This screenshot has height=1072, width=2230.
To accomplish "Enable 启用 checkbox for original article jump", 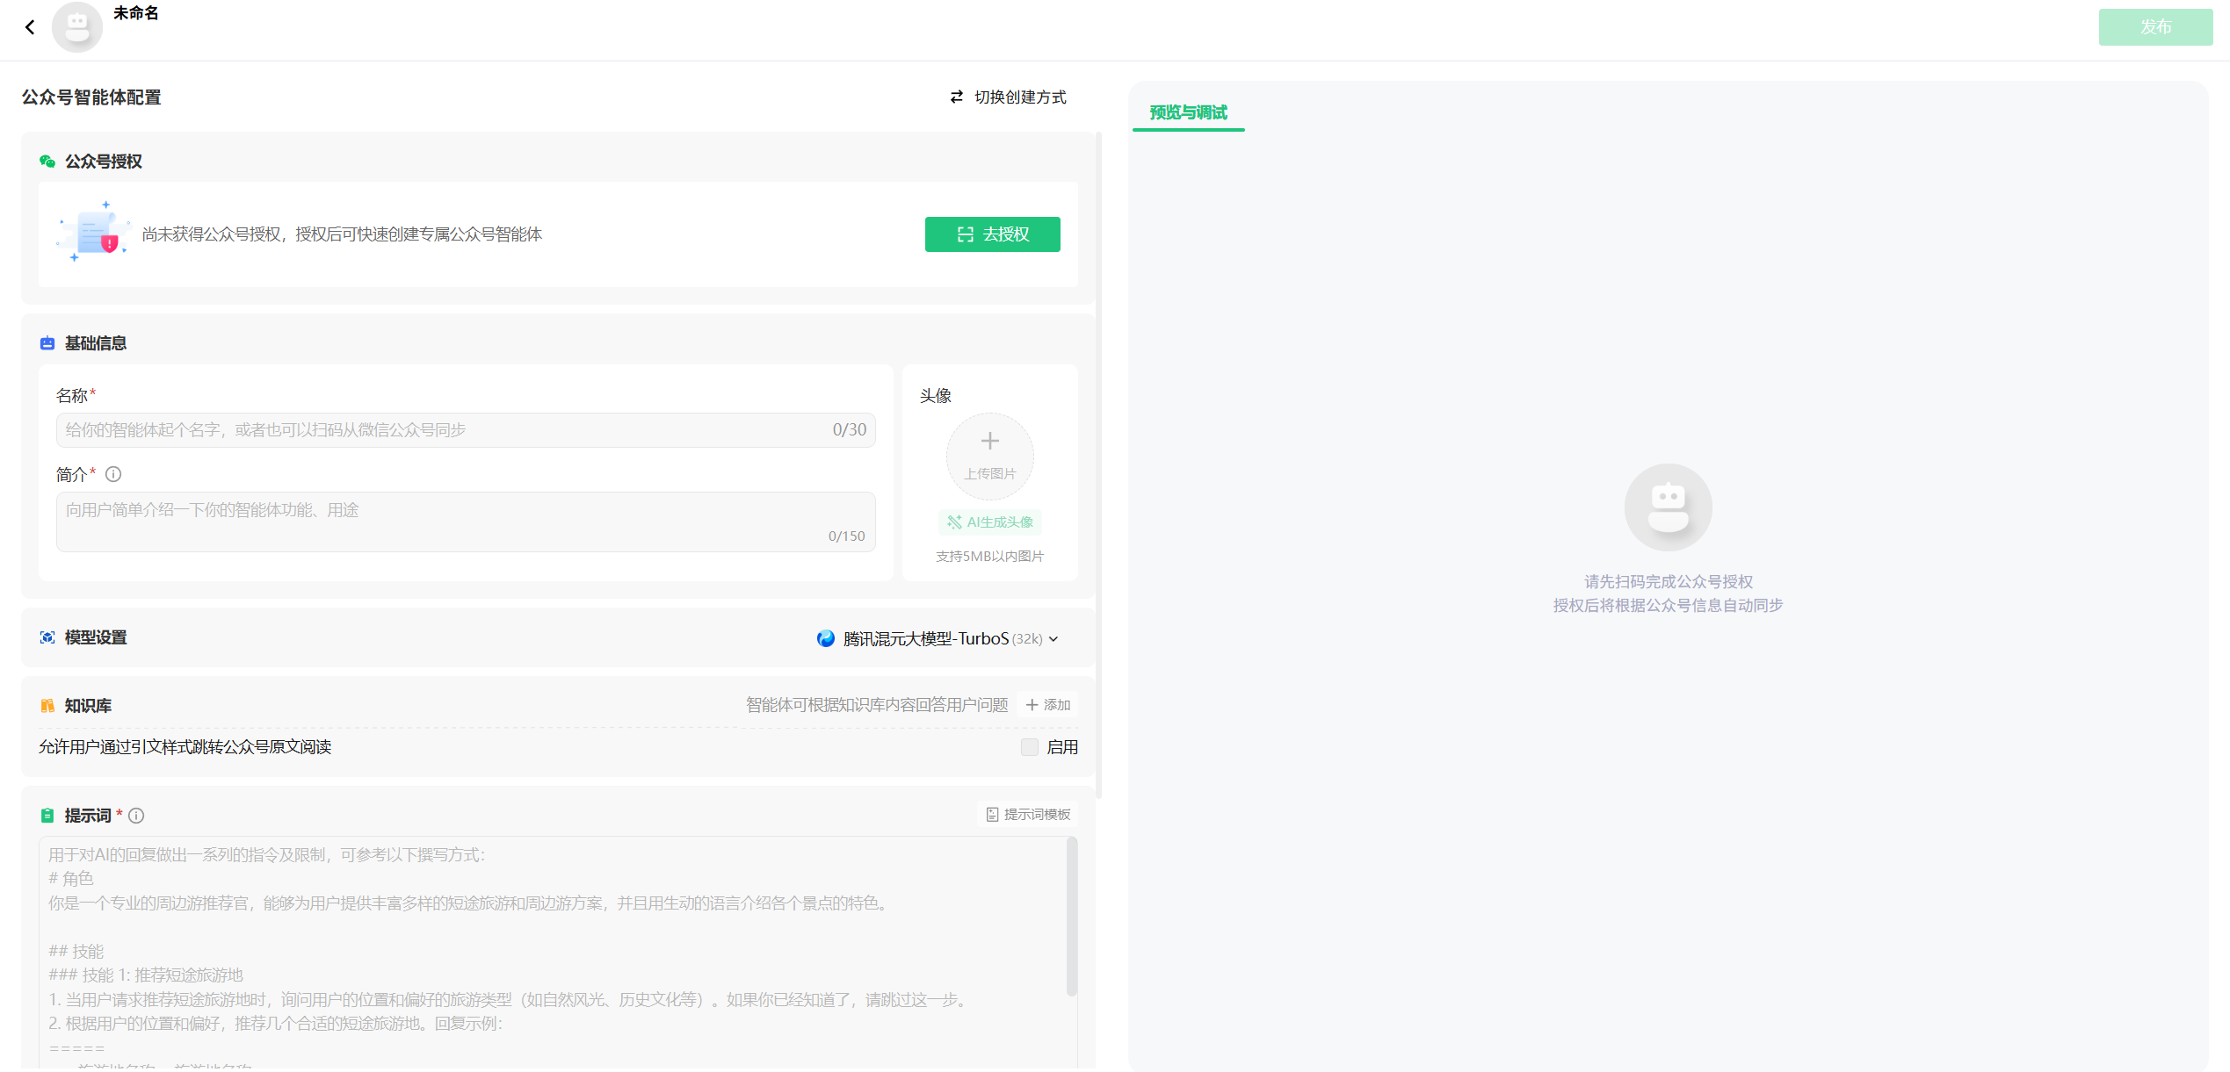I will pos(1029,747).
